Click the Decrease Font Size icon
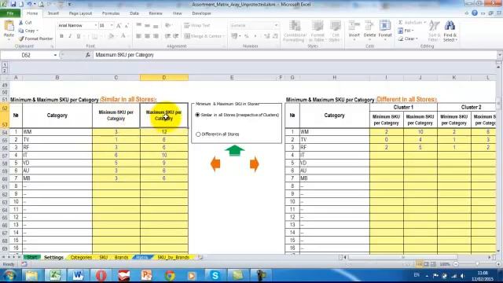This screenshot has width=503, height=283. [127, 25]
